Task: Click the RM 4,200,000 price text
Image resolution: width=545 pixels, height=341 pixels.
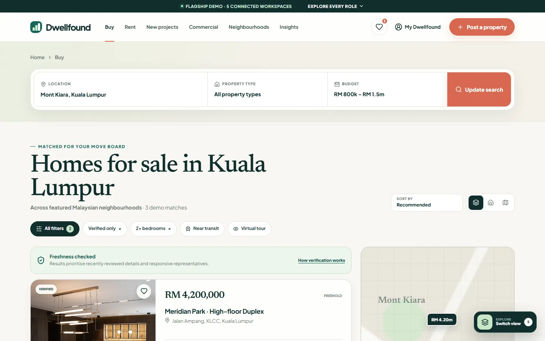Action: pyautogui.click(x=195, y=295)
